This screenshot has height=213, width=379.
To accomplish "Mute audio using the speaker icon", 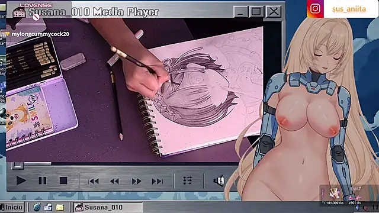I will (219, 181).
